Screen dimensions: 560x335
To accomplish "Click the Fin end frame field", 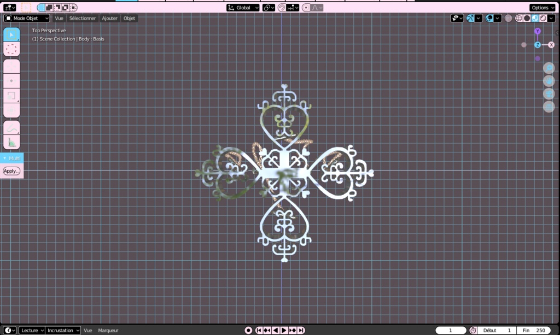I will (534, 331).
